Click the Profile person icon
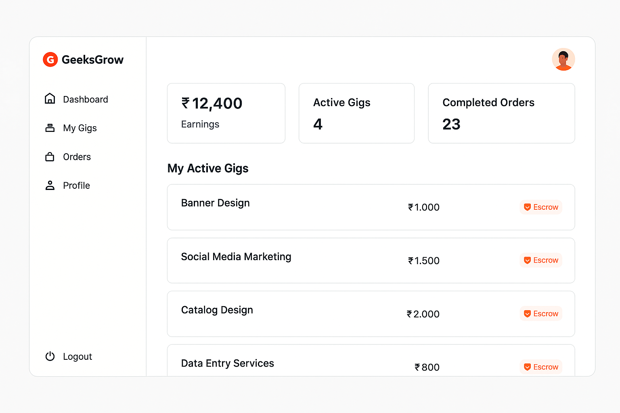Image resolution: width=620 pixels, height=413 pixels. coord(50,185)
